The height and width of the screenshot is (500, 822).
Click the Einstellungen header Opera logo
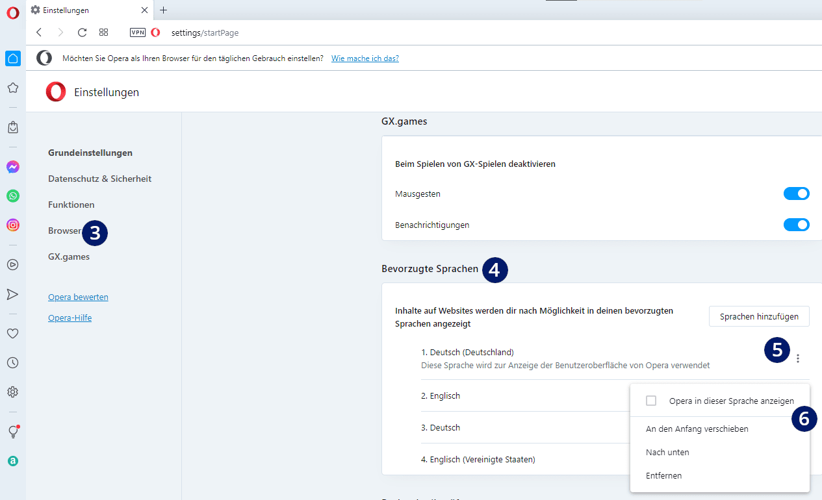[x=56, y=92]
